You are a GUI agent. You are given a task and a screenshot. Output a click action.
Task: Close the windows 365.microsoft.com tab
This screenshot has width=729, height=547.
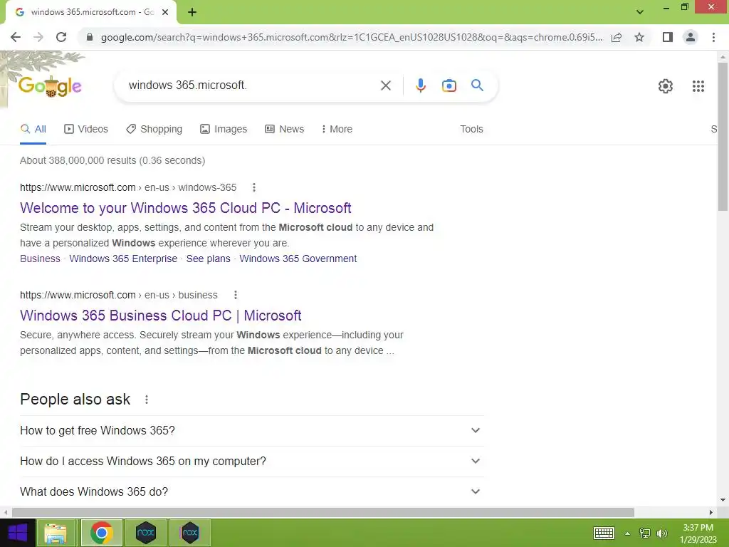click(x=165, y=12)
